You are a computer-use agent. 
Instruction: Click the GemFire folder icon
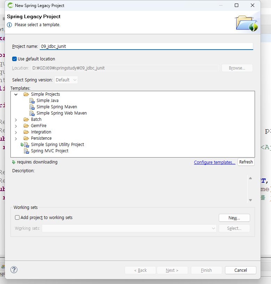pos(26,126)
